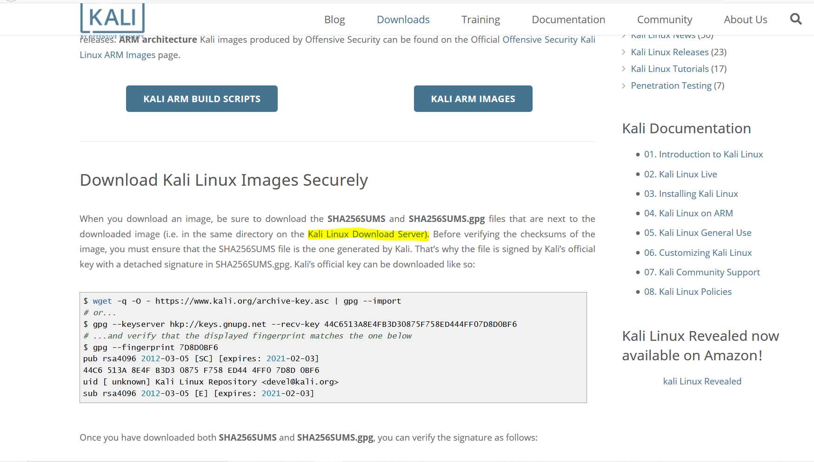This screenshot has height=462, width=814.
Task: Click the gpg --keyserver recv-key command line
Action: 300,324
